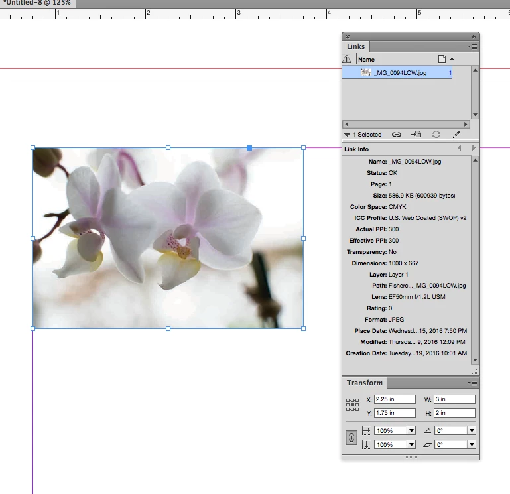Image resolution: width=510 pixels, height=494 pixels.
Task: Click the Scale X Percentage icon
Action: click(x=367, y=430)
